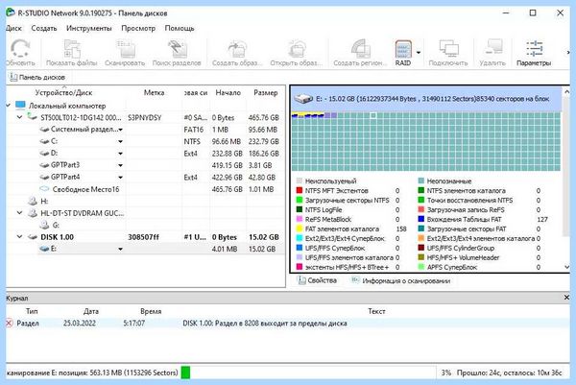This screenshot has width=576, height=385.
Task: Switch to Панель дисков tab
Action: click(x=37, y=77)
